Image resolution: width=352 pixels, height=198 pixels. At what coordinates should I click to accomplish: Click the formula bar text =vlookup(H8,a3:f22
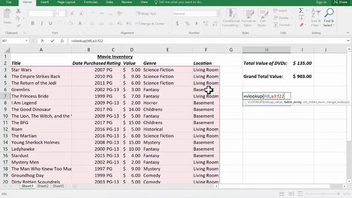87,41
